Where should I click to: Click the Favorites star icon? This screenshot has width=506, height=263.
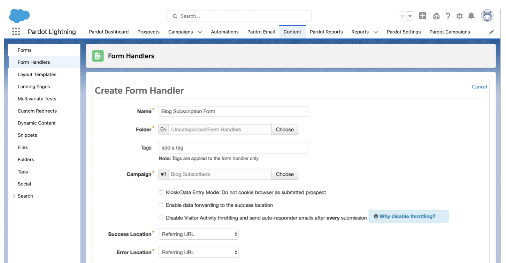tap(402, 16)
